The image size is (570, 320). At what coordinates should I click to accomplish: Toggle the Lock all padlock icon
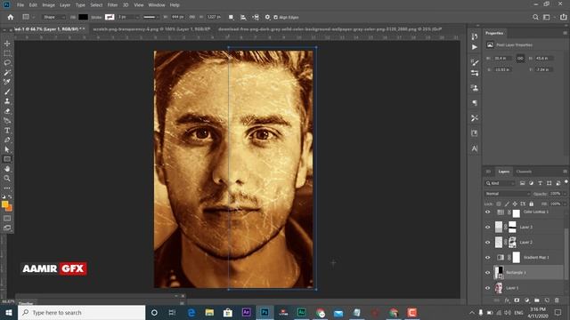pos(531,204)
